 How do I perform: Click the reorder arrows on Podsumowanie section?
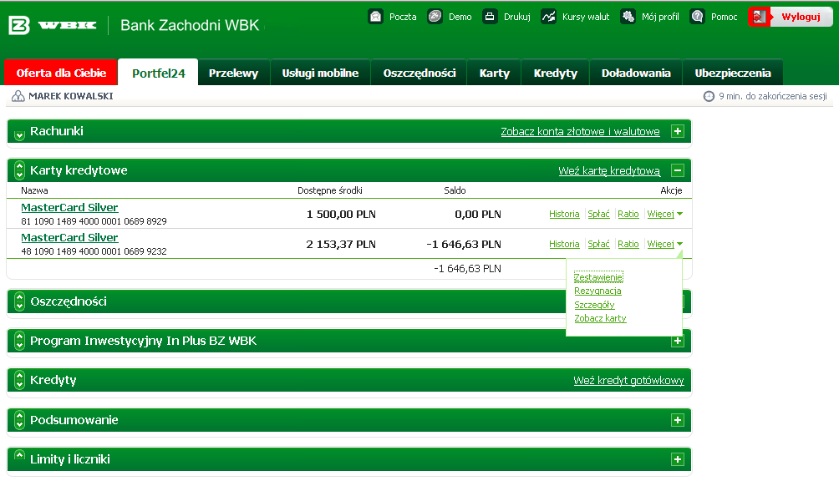(19, 419)
